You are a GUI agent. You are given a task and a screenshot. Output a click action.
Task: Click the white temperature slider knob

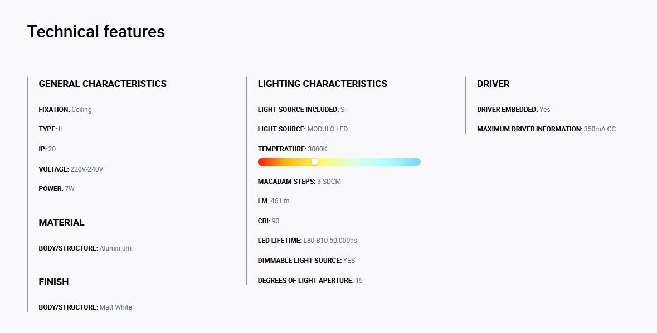pyautogui.click(x=315, y=162)
